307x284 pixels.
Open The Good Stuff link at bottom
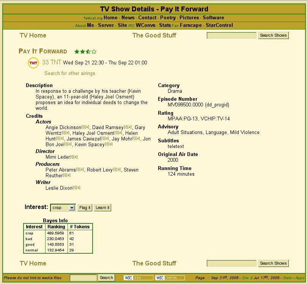point(154,263)
